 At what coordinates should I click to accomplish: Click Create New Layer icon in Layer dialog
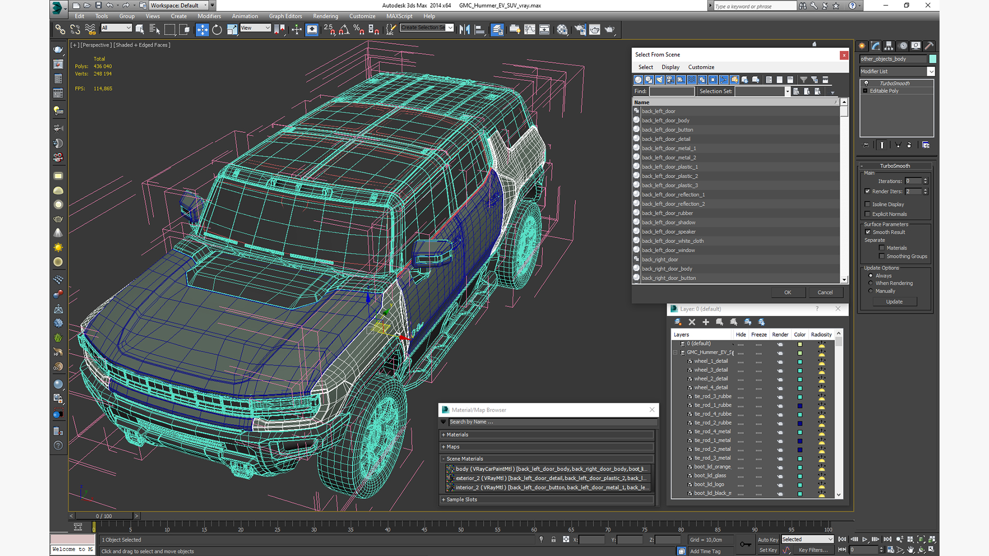678,322
